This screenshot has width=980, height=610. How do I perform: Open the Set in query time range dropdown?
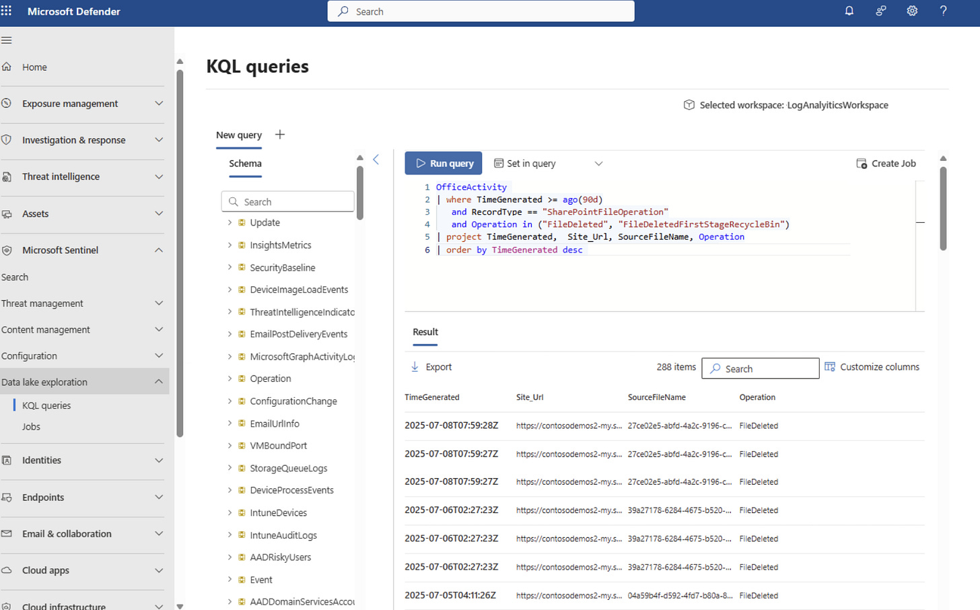pyautogui.click(x=548, y=164)
